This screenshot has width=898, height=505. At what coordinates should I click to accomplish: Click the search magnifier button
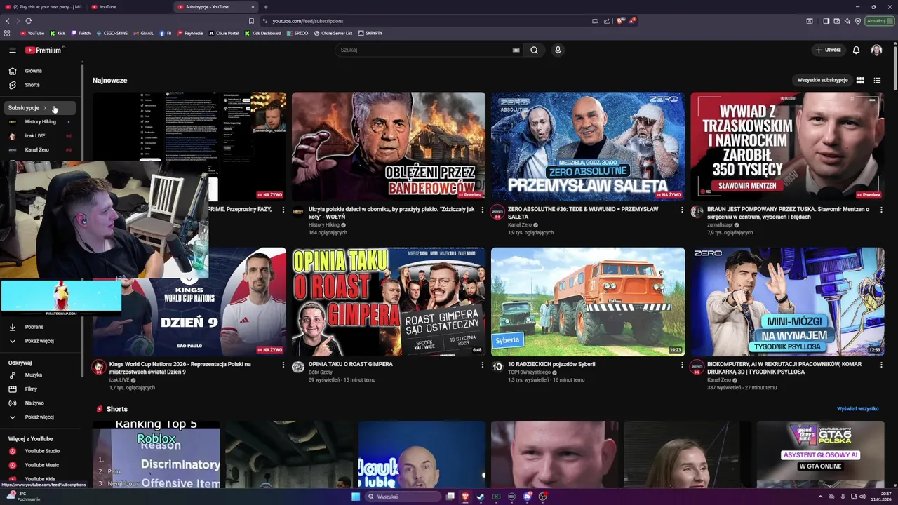[x=534, y=50]
